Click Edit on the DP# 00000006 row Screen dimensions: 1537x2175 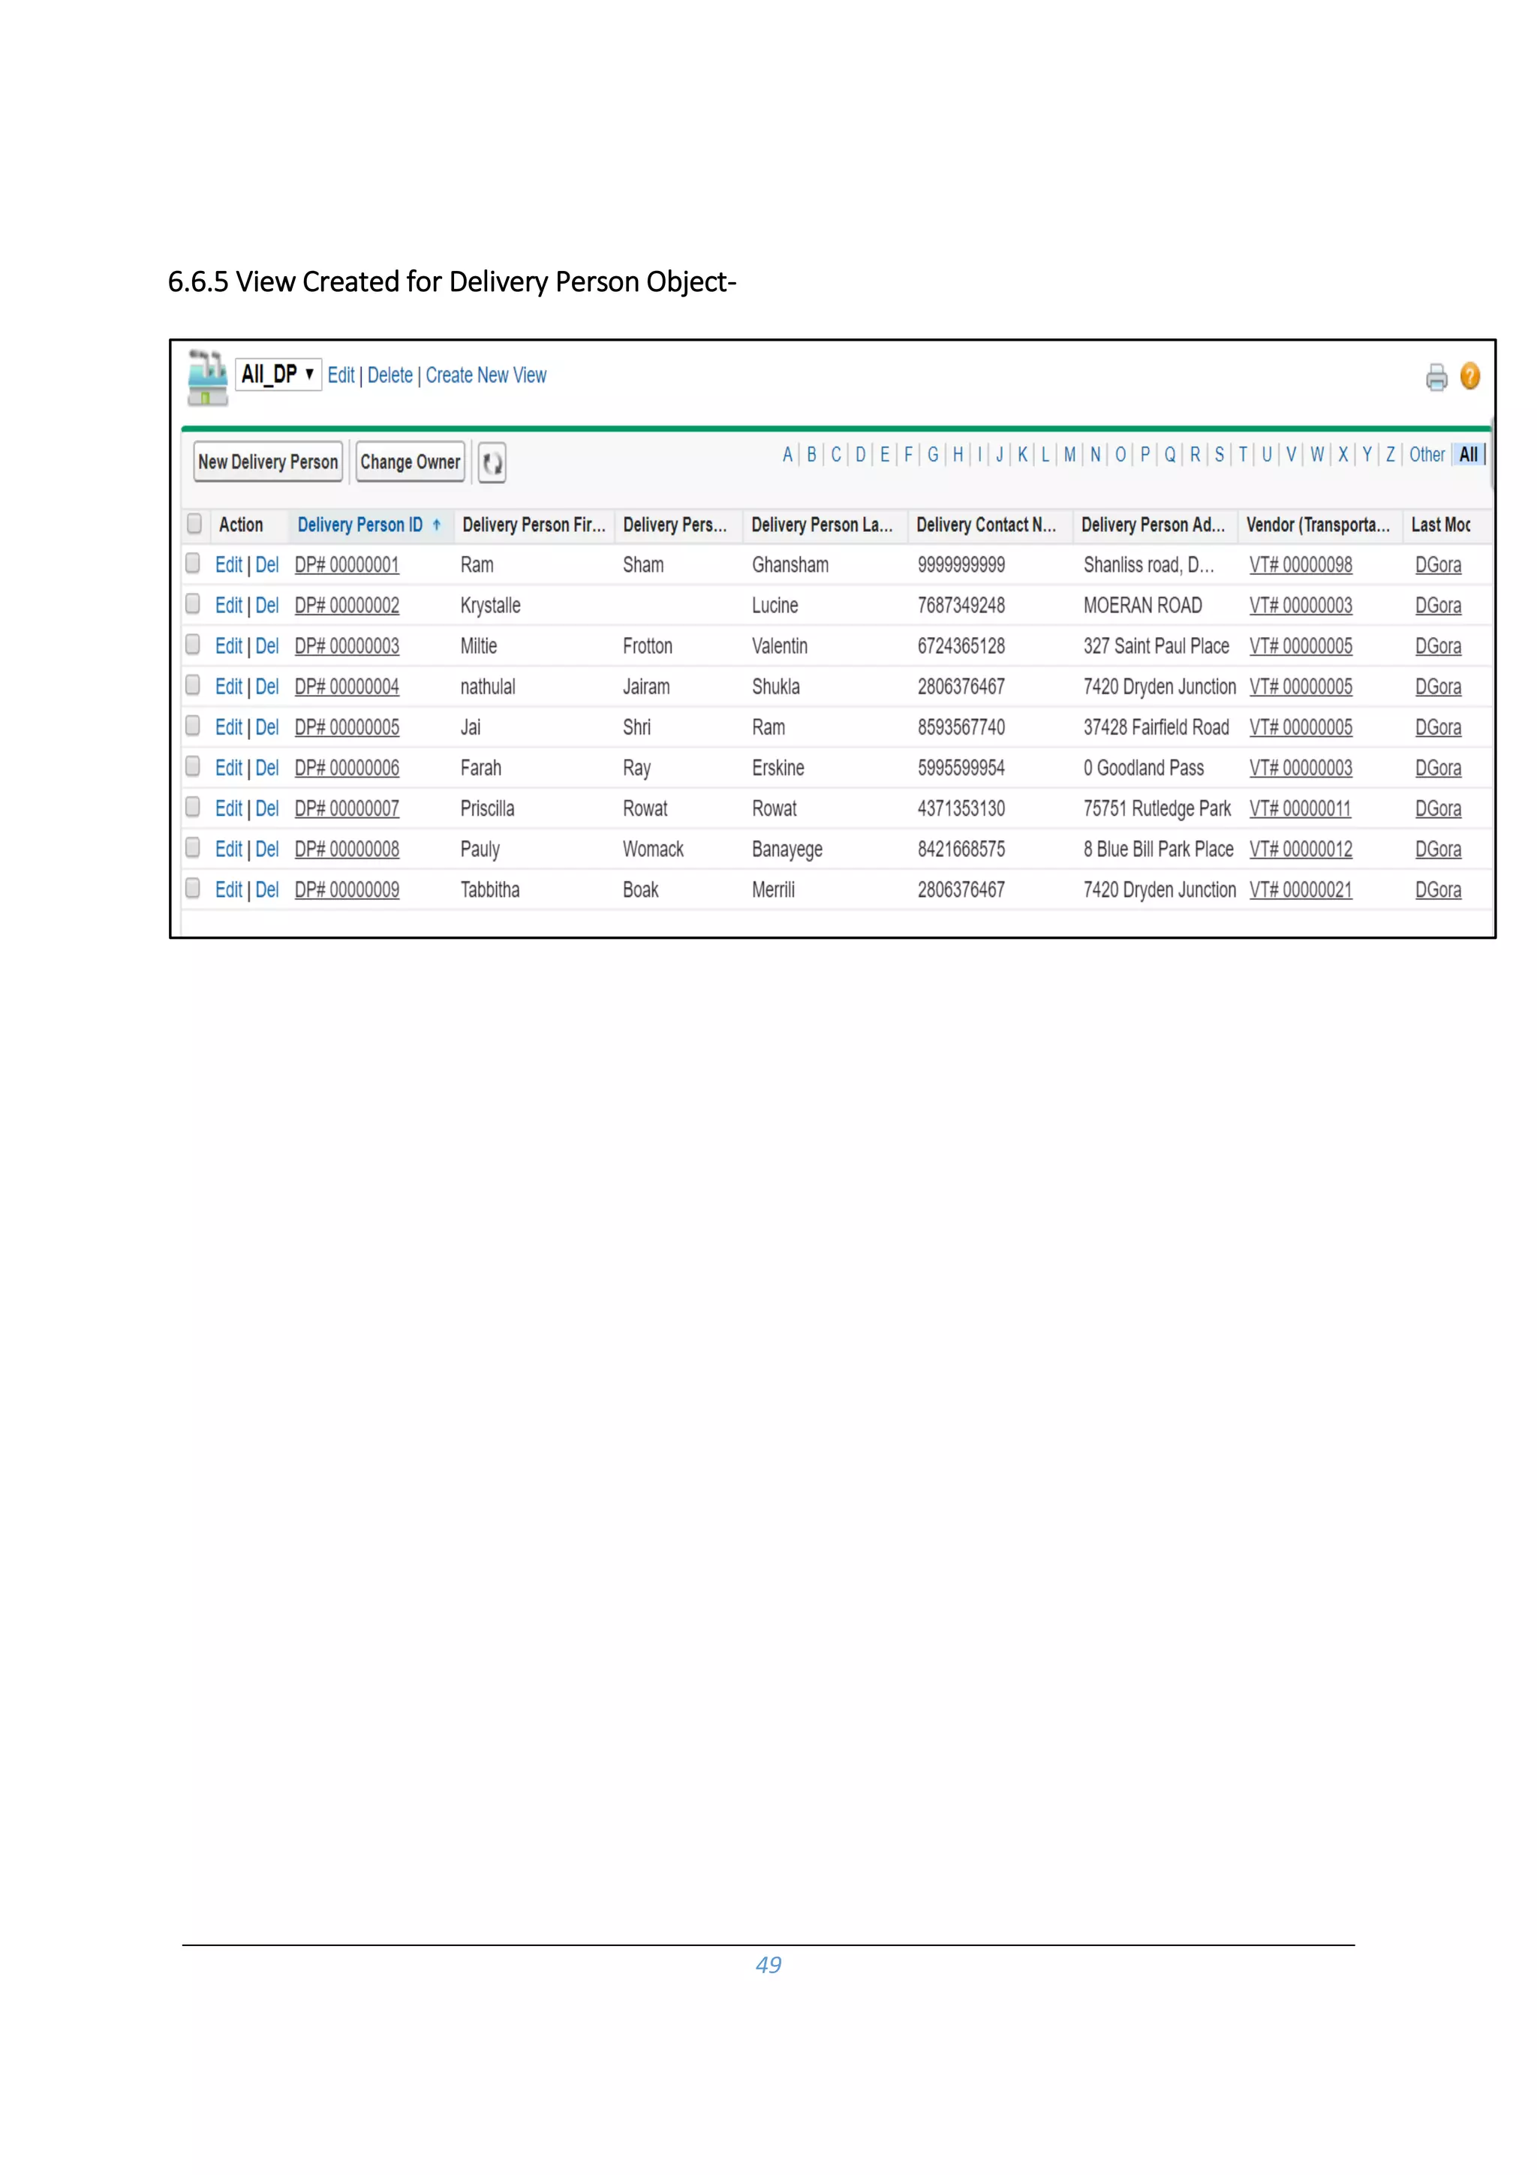228,769
